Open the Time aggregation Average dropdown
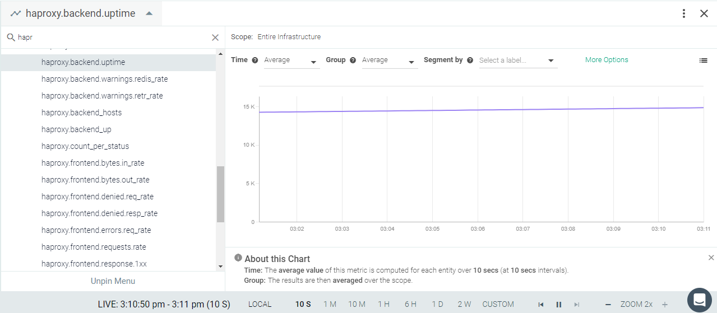 click(x=292, y=60)
